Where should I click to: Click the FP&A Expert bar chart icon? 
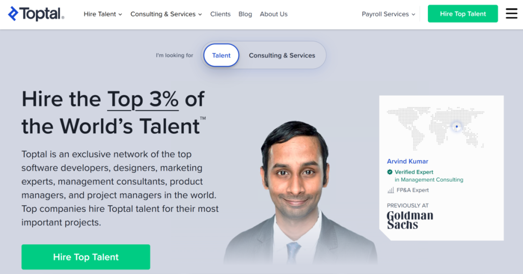click(x=390, y=190)
